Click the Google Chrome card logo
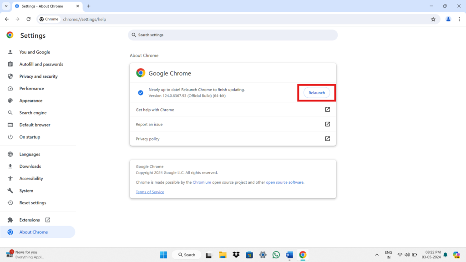 (x=141, y=73)
